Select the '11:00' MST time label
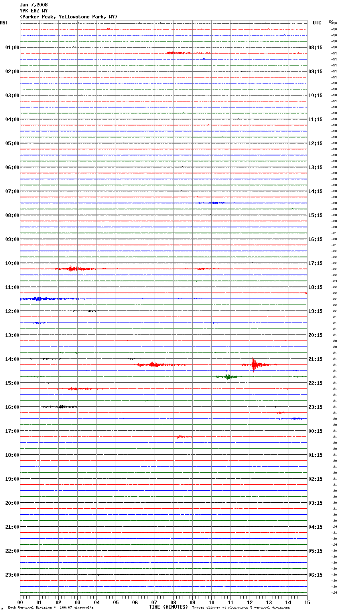 [x=12, y=287]
